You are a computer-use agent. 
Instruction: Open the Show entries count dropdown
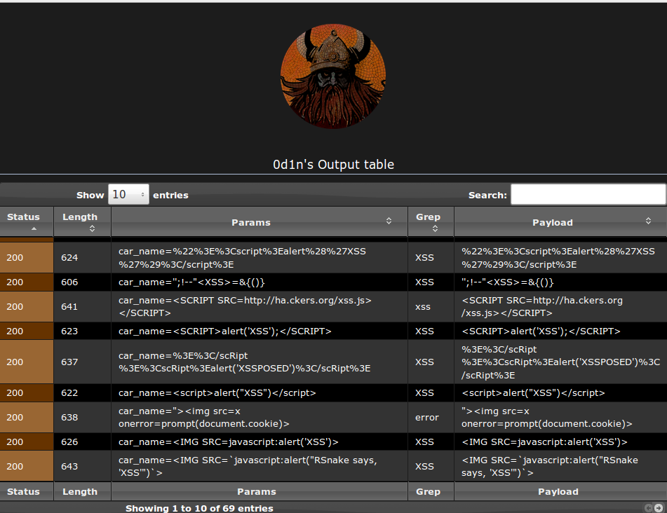(128, 195)
